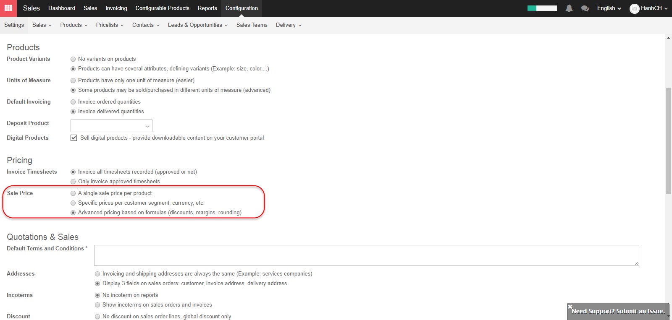Click the HanhCH user avatar

pos(634,8)
